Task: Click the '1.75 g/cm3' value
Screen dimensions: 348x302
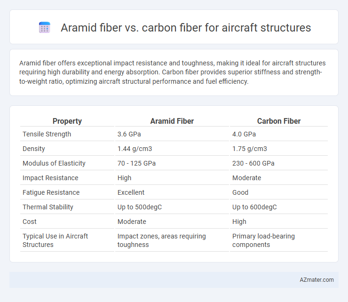Action: click(250, 149)
